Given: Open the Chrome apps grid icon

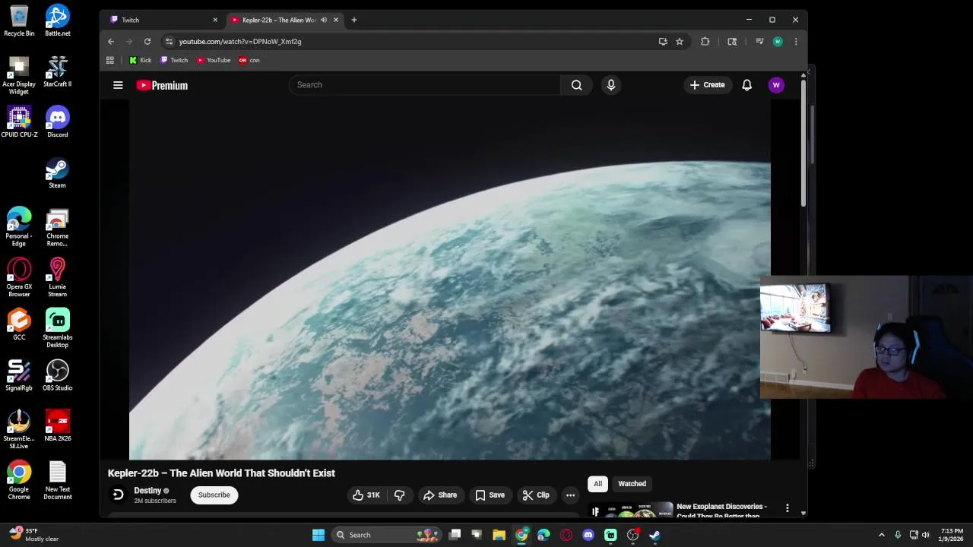Looking at the screenshot, I should click(x=110, y=60).
